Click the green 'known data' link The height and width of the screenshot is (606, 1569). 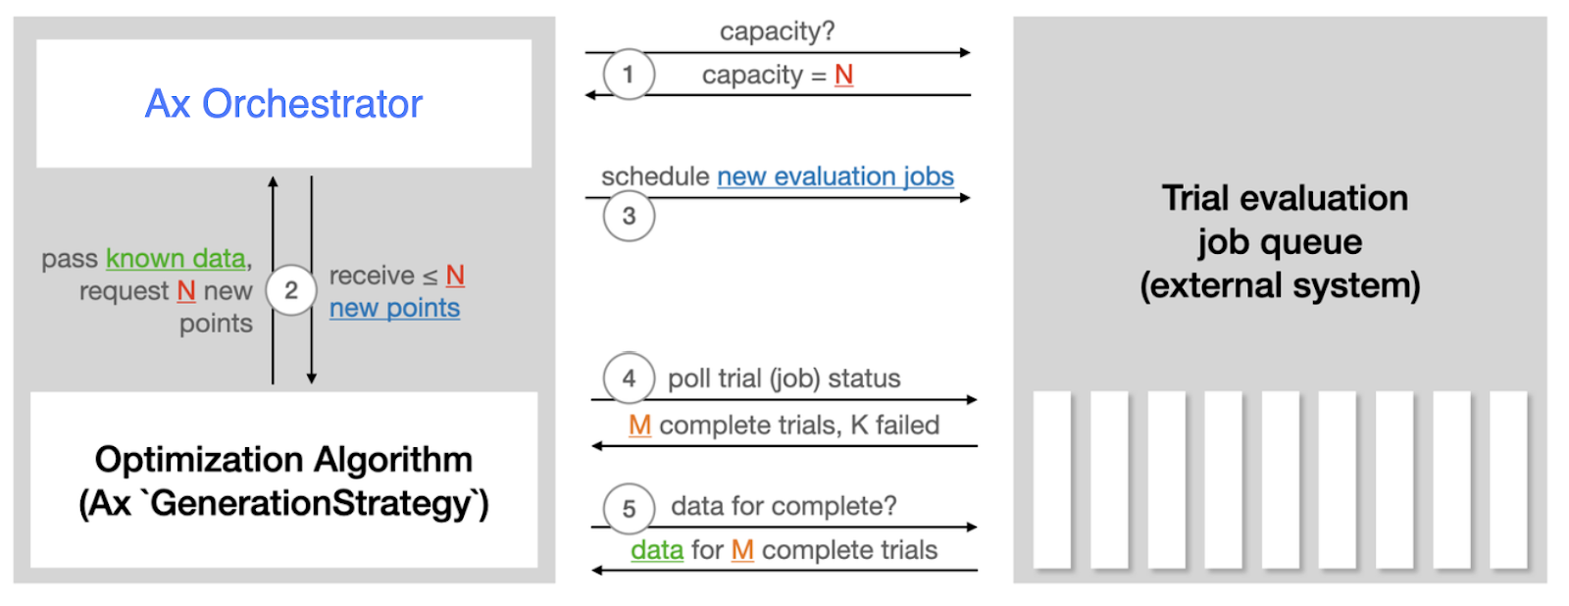pos(176,258)
